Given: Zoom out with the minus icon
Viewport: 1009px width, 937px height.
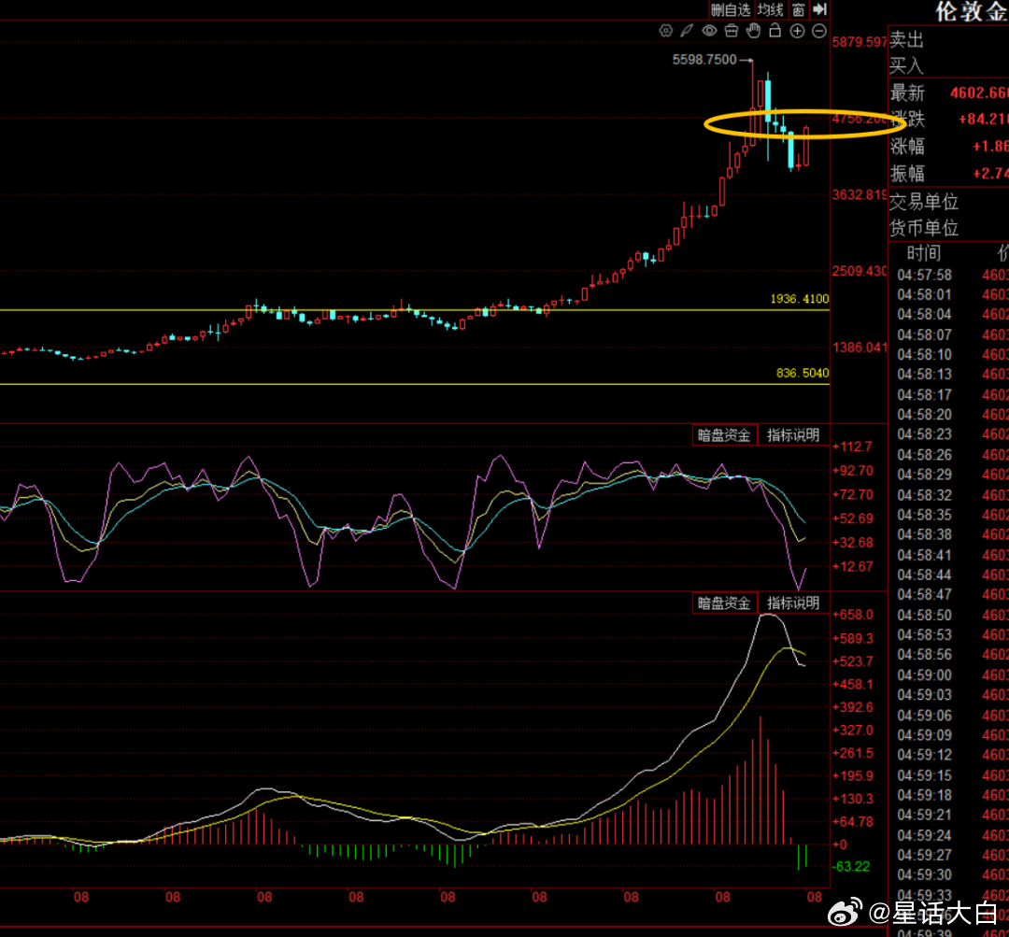Looking at the screenshot, I should (x=819, y=31).
